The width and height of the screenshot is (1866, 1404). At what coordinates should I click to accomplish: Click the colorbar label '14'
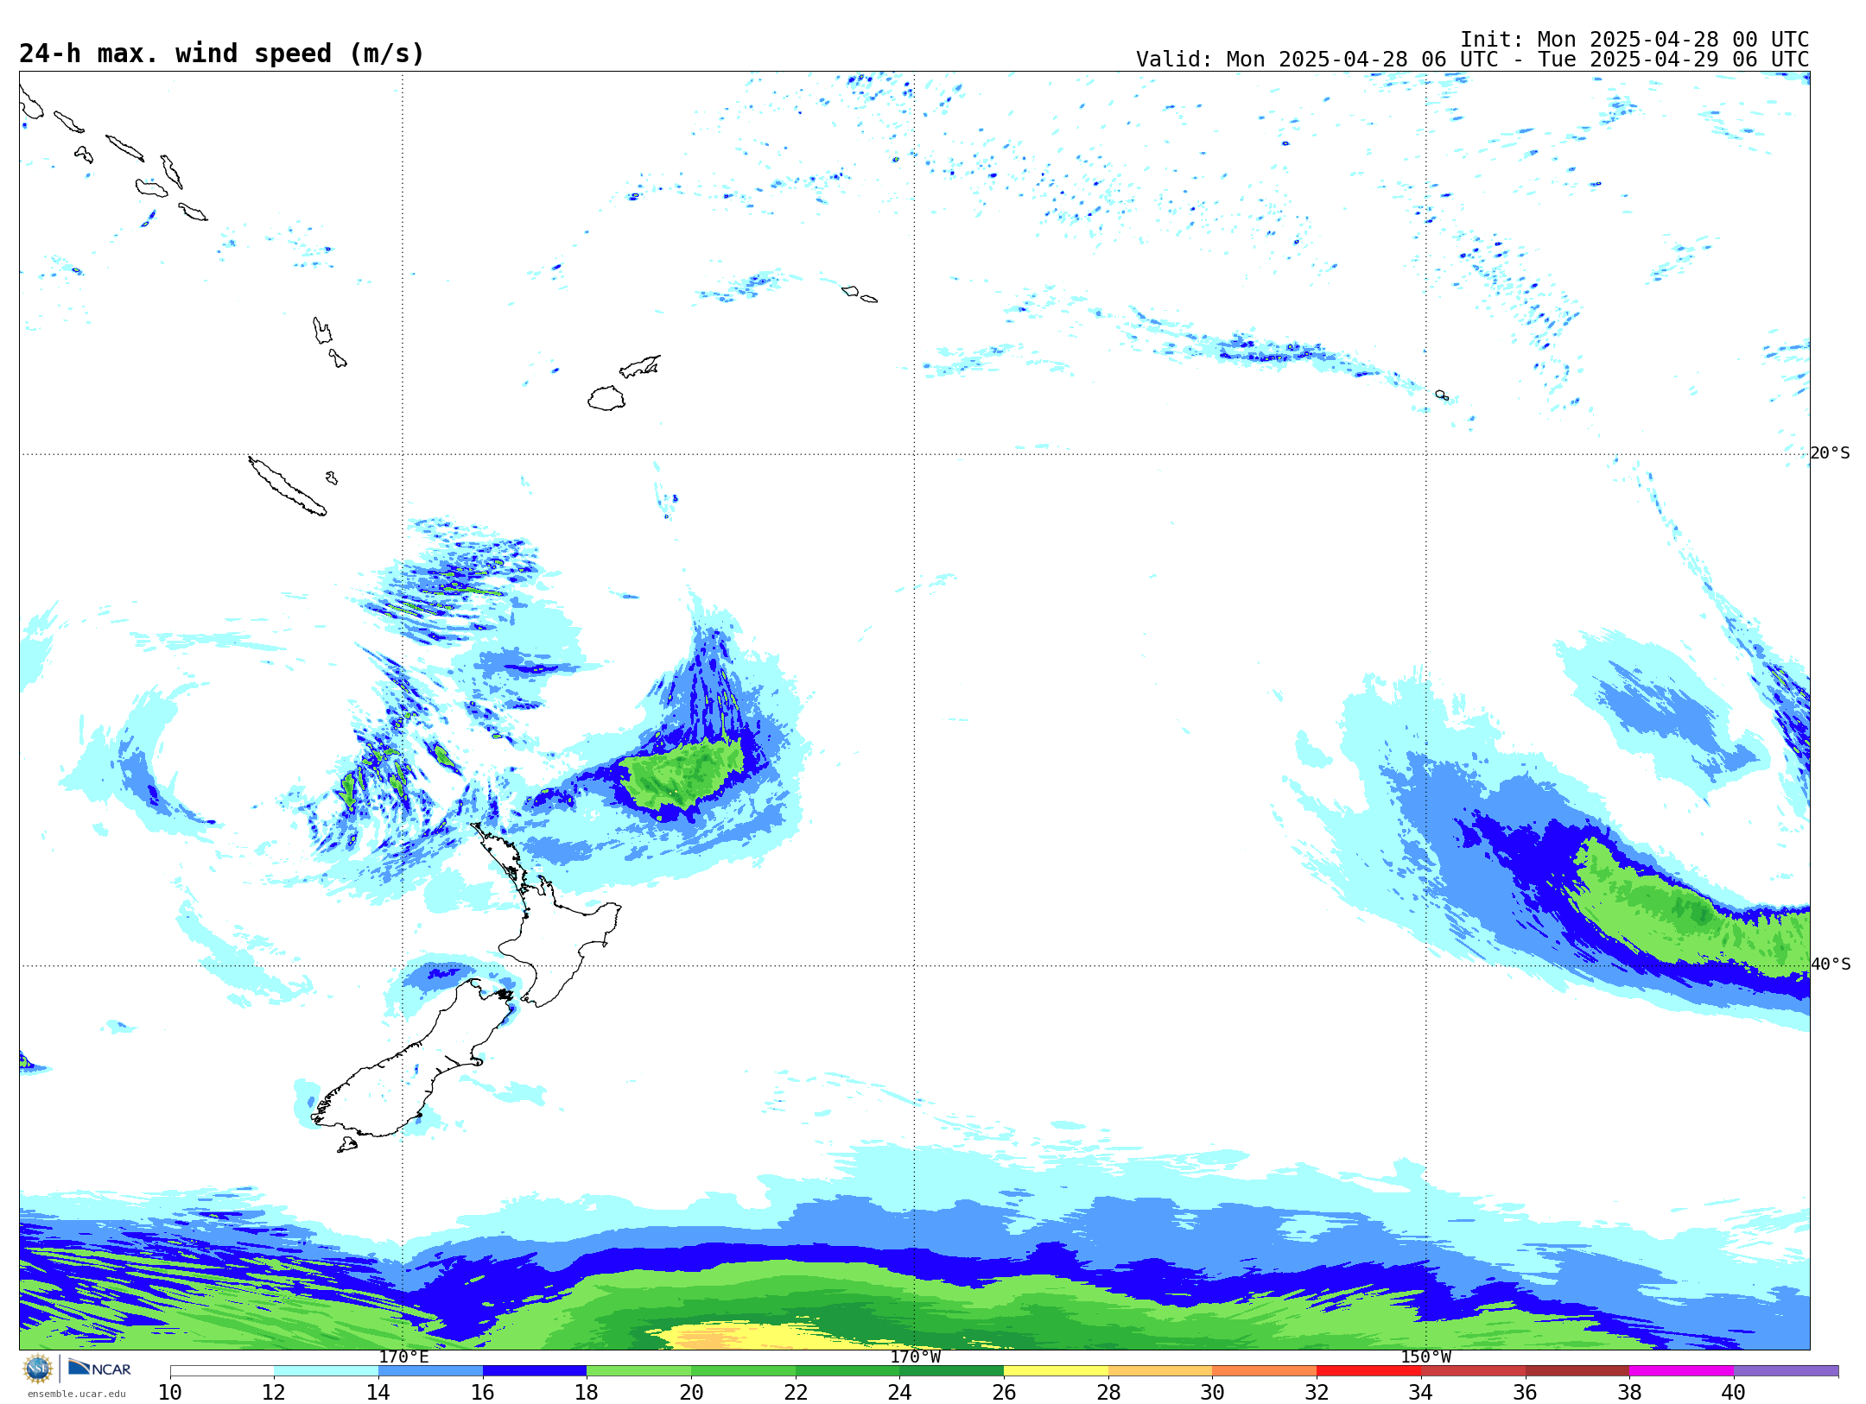pyautogui.click(x=378, y=1392)
